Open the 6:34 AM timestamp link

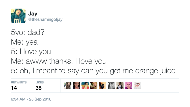click(31, 99)
